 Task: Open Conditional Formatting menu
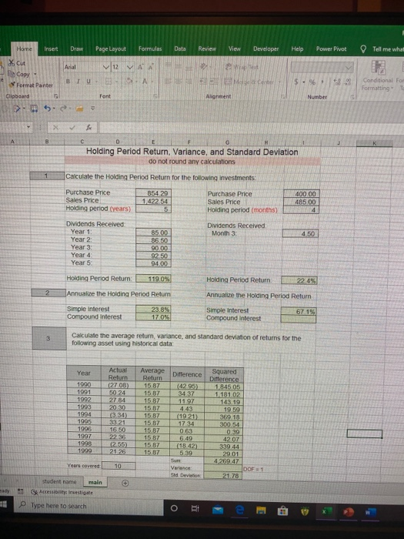tap(378, 76)
